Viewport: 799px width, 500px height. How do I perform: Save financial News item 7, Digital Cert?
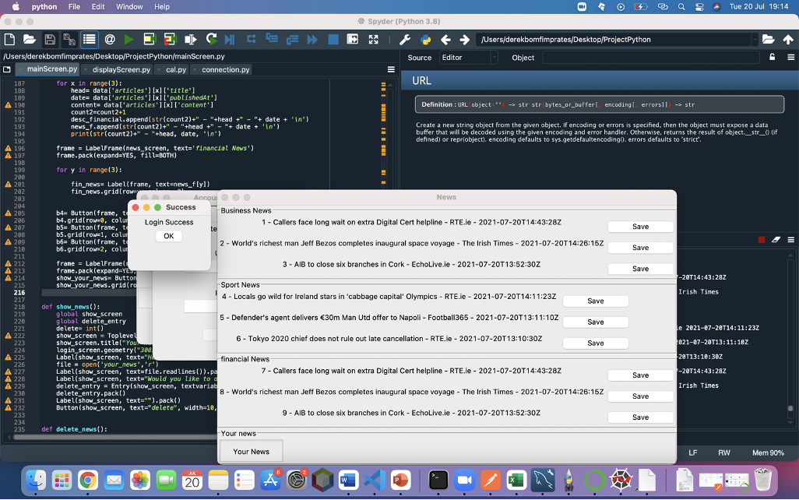(x=641, y=375)
